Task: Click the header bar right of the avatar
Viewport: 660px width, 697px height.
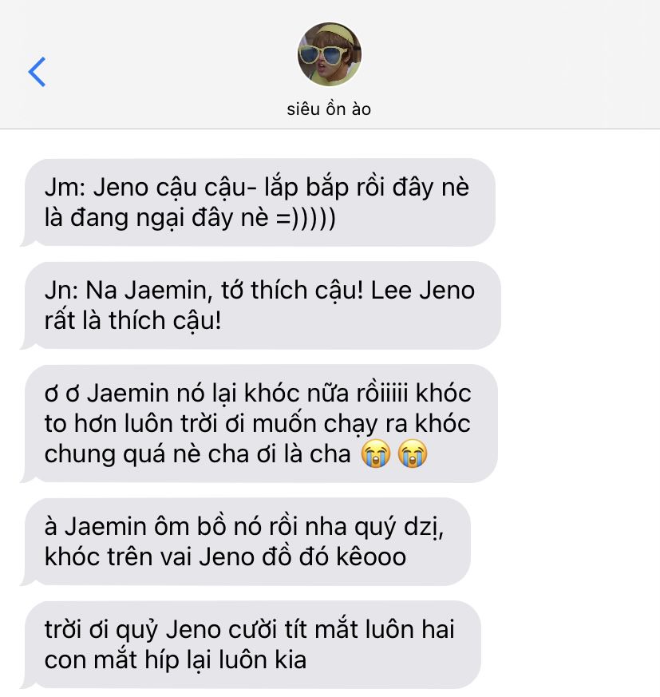Action: click(510, 65)
